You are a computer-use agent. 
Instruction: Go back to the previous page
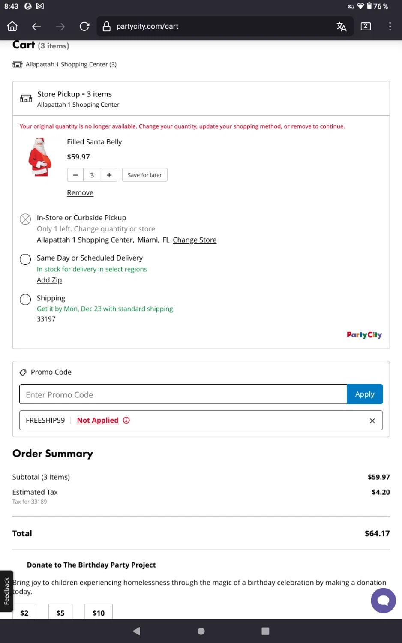[x=36, y=27]
